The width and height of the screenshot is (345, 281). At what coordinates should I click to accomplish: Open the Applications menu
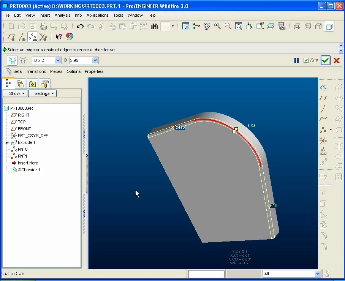tap(98, 15)
